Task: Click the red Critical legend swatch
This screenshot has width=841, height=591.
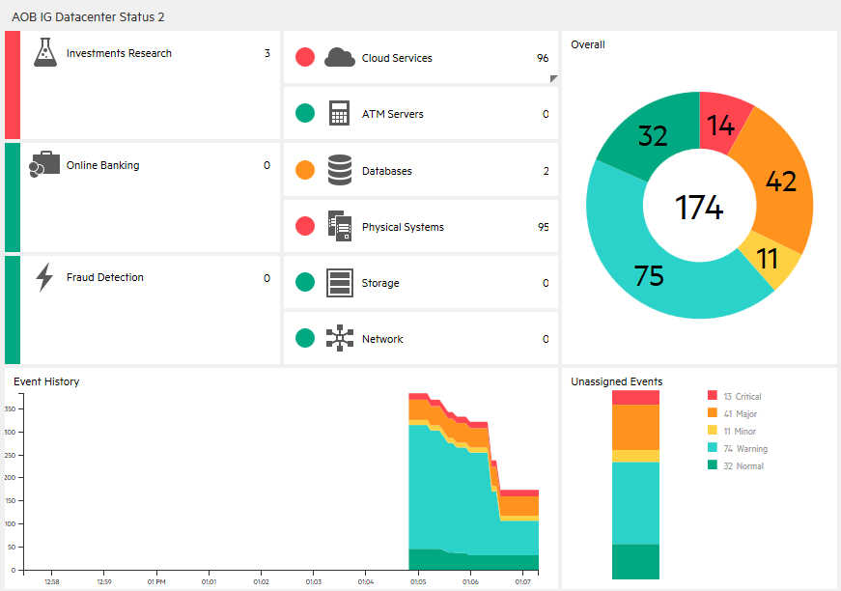Action: pos(713,395)
